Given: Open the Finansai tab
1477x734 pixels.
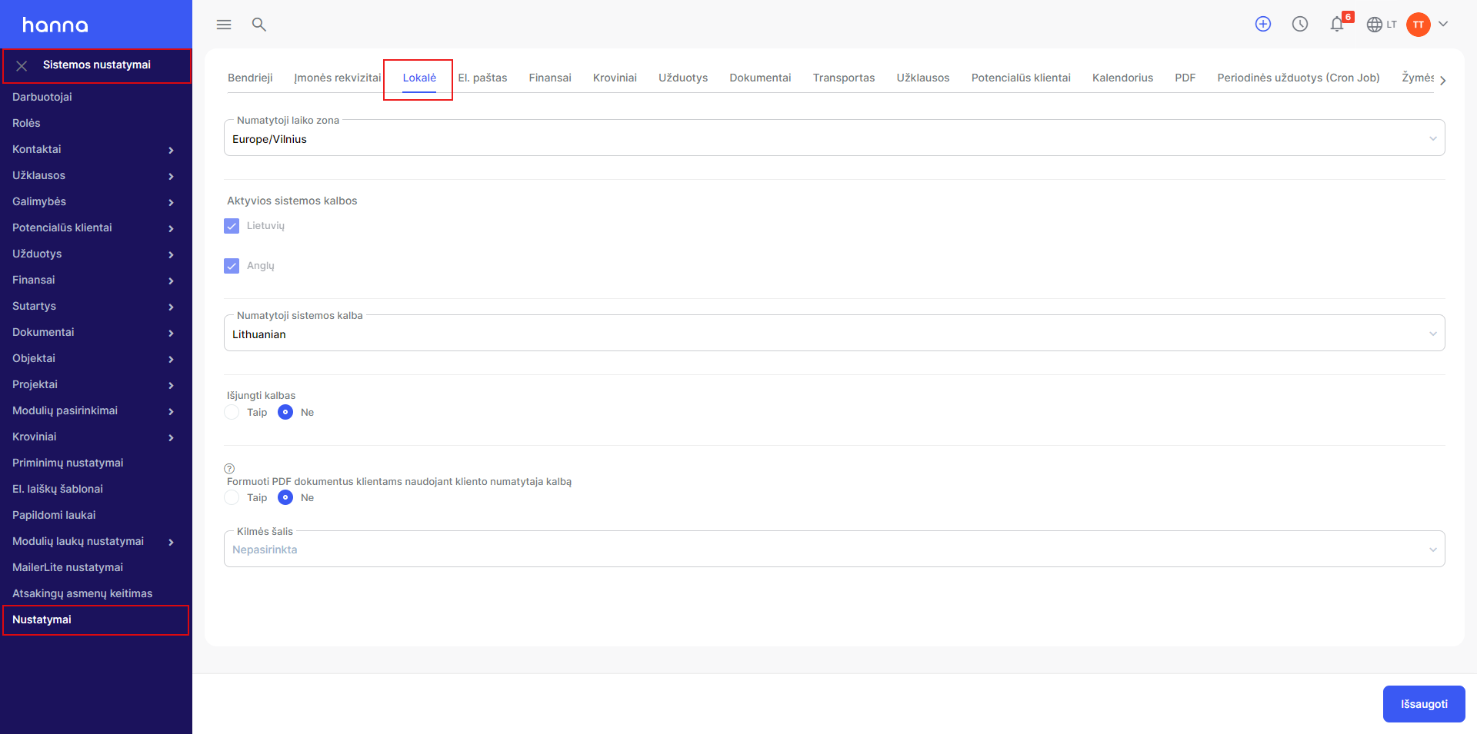Looking at the screenshot, I should pyautogui.click(x=550, y=78).
